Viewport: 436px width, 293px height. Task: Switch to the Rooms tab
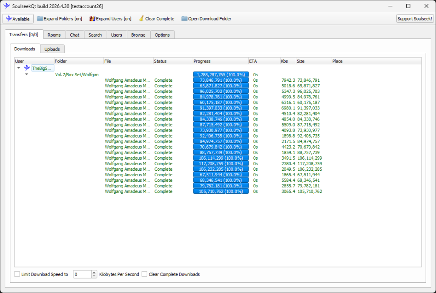coord(54,35)
